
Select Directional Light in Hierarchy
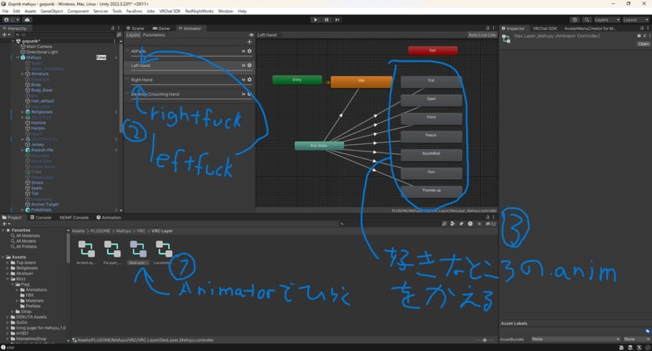pyautogui.click(x=41, y=52)
